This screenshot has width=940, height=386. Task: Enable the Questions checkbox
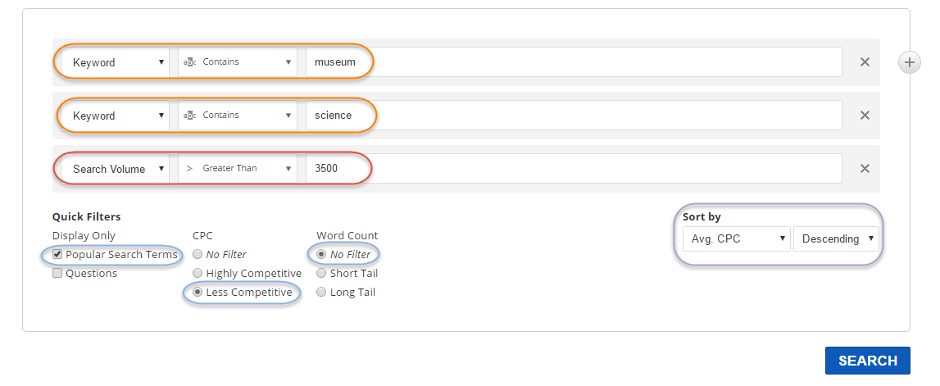click(x=57, y=274)
